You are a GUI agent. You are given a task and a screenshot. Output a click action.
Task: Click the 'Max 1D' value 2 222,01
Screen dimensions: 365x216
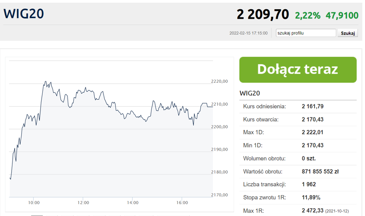[x=313, y=132]
